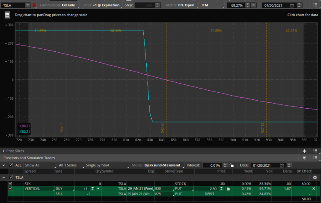Adjust the 01/30/2021 date stepper

tap(299, 5)
